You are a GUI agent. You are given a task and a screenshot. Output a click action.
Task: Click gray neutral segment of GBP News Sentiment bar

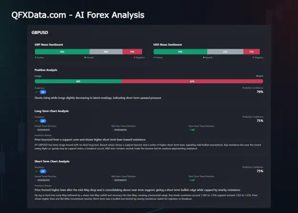tap(106, 52)
